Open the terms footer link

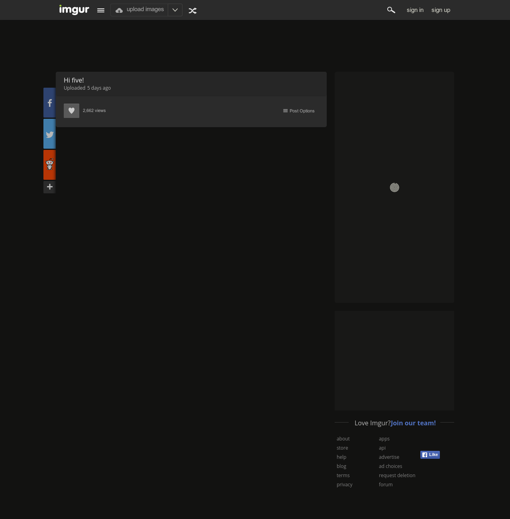(343, 475)
